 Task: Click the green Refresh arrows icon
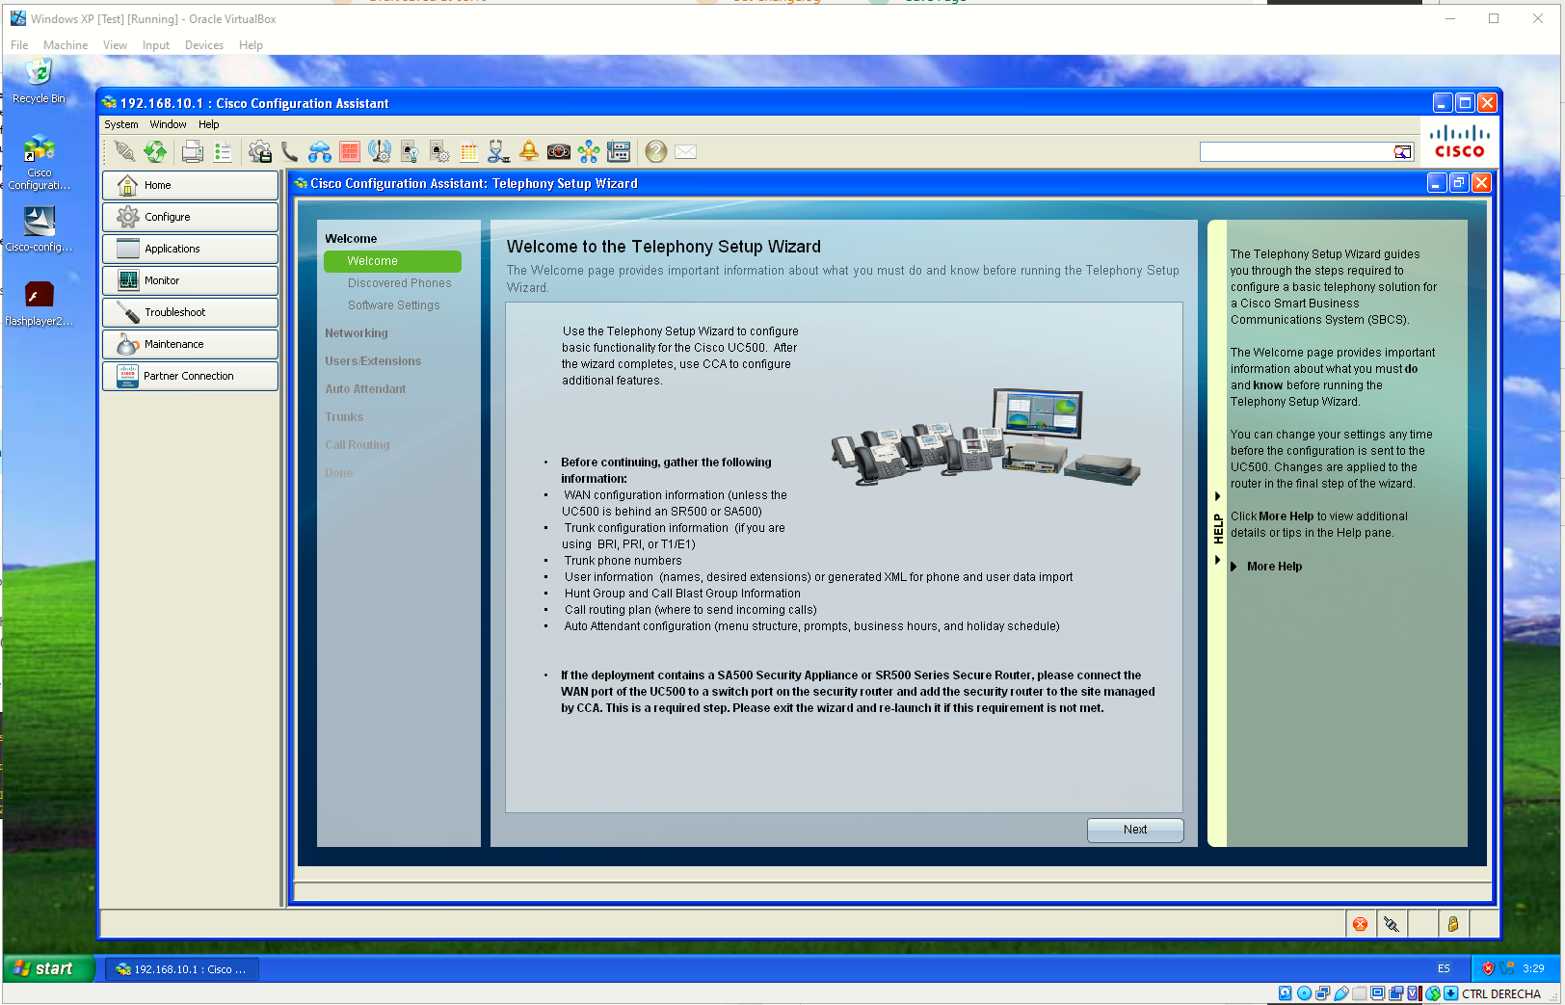[155, 151]
